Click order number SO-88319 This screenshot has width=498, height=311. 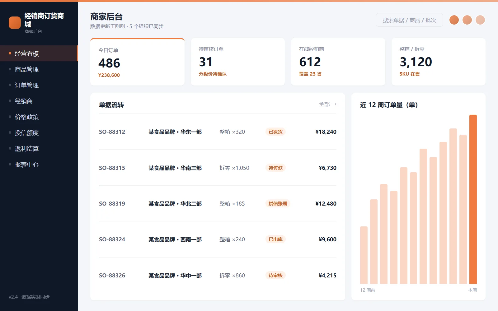click(112, 204)
